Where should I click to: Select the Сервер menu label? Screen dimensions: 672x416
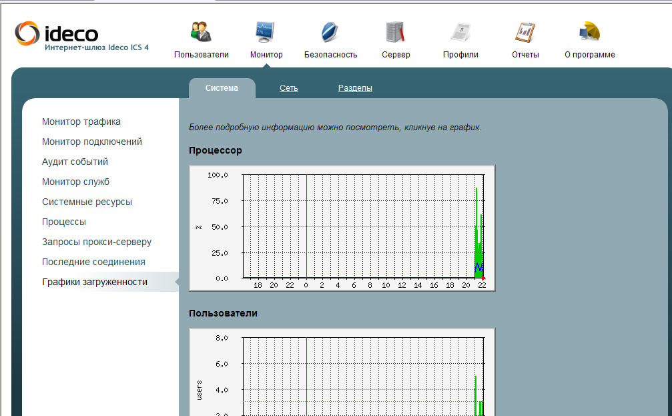point(396,55)
